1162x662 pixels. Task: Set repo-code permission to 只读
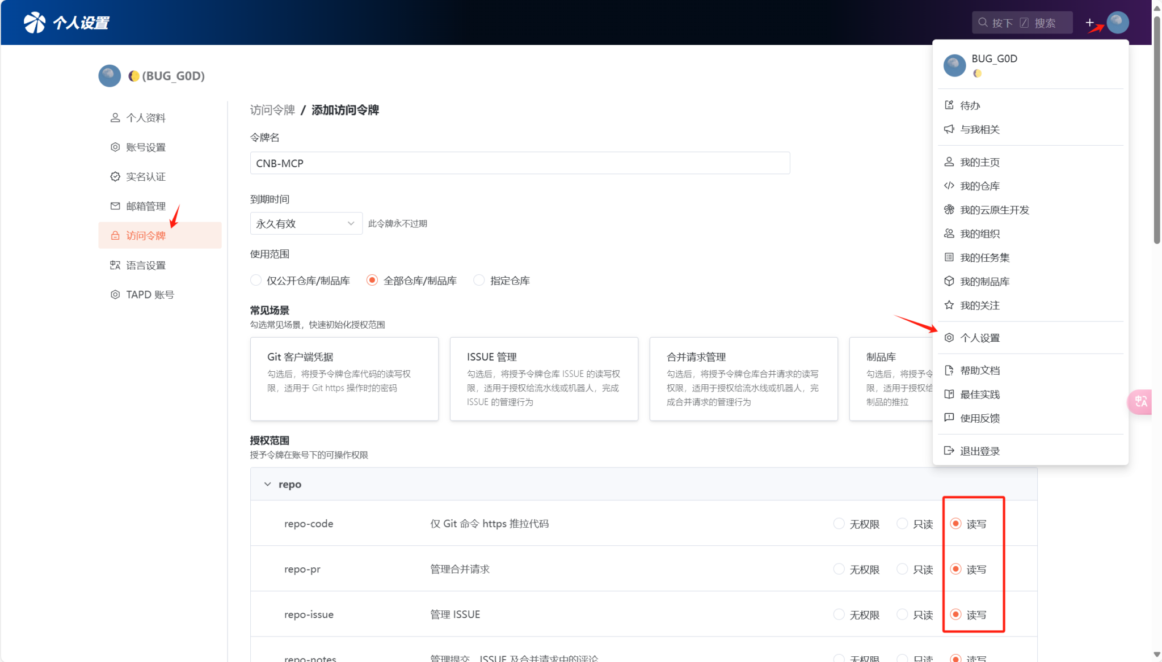coord(902,524)
